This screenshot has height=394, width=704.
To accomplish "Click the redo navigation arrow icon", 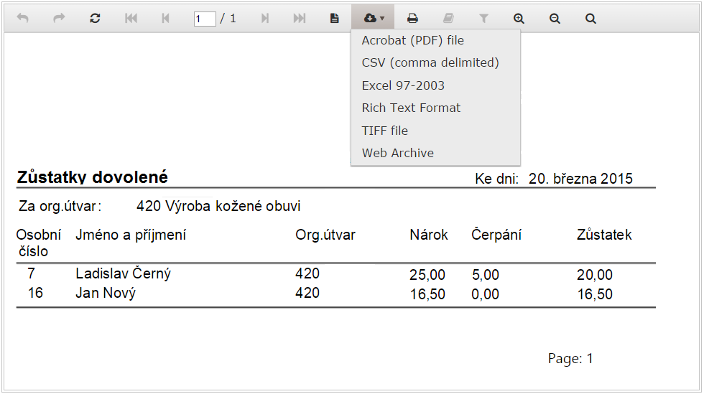I will [59, 19].
